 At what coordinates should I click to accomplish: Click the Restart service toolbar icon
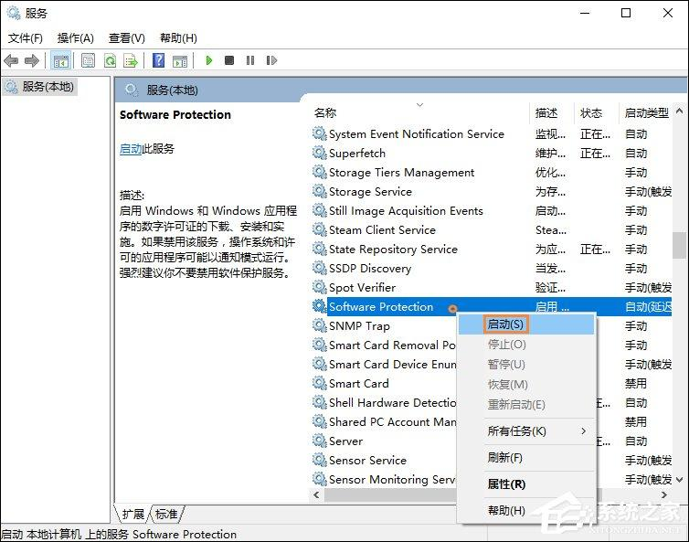tap(271, 60)
